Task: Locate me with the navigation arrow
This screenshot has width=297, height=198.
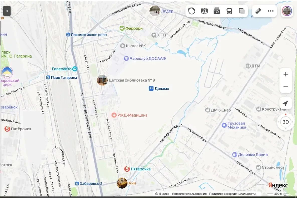Action: tap(285, 103)
